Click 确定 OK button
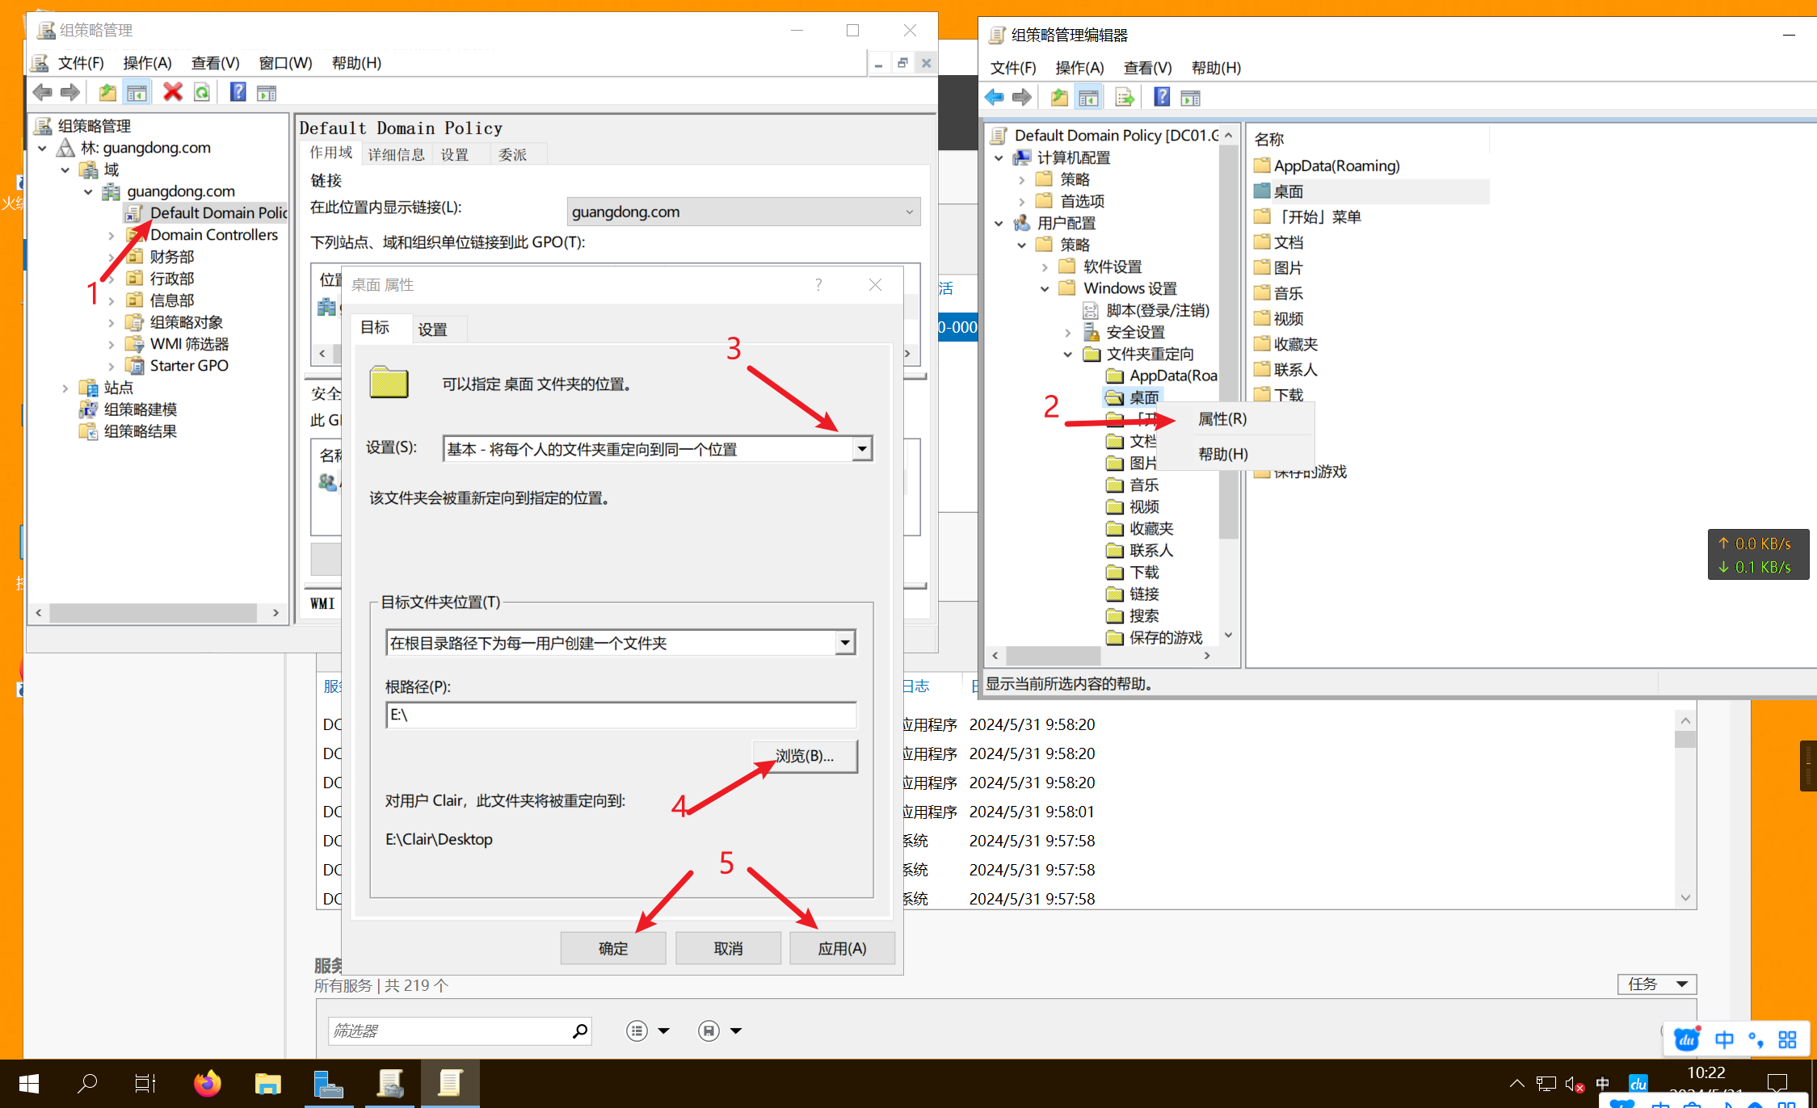Screen dimensions: 1817x1108 point(613,948)
